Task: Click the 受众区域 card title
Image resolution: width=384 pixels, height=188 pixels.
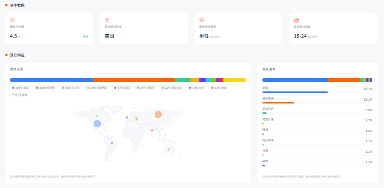Action: click(16, 69)
